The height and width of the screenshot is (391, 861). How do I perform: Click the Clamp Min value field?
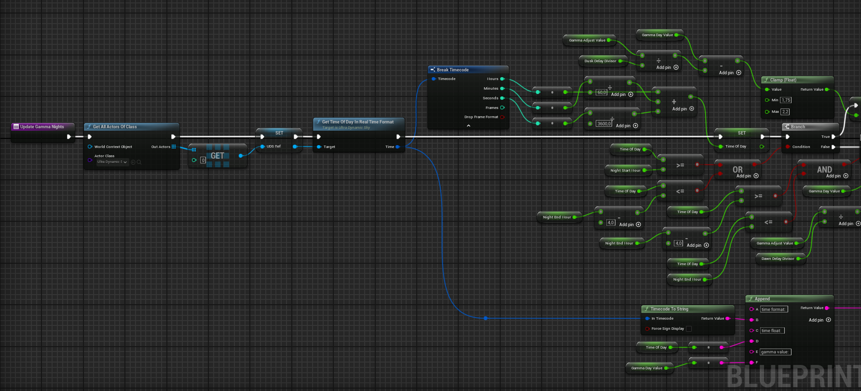coord(786,100)
